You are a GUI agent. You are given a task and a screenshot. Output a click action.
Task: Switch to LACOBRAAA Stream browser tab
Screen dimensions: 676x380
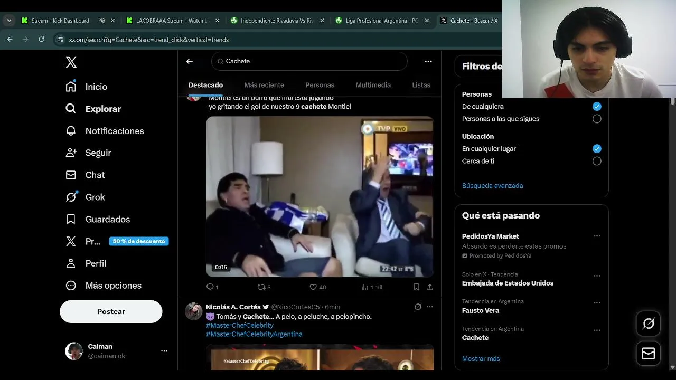(x=173, y=21)
